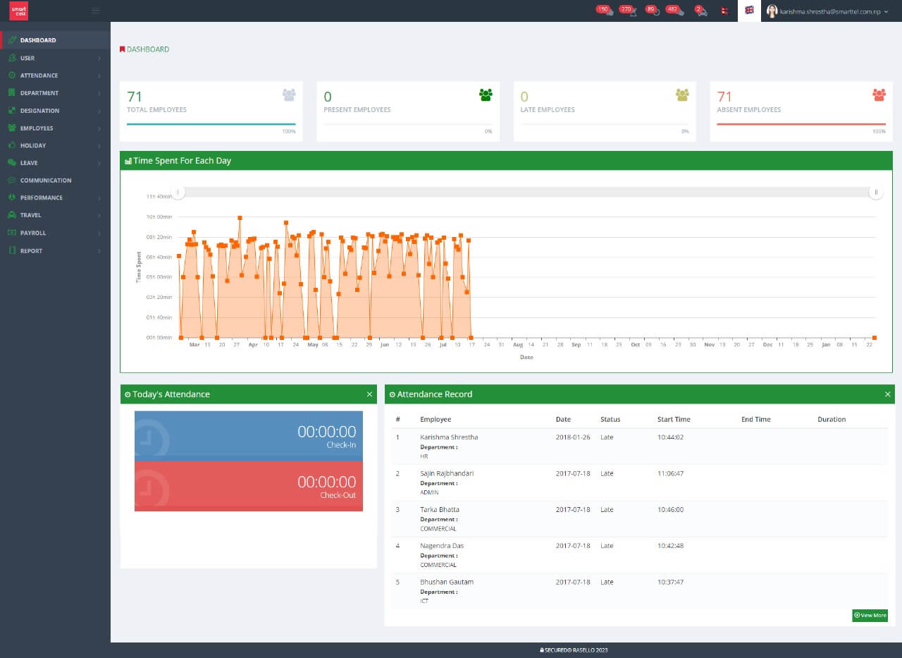The width and height of the screenshot is (902, 658).
Task: Click the green Present Employees people icon
Action: (486, 95)
